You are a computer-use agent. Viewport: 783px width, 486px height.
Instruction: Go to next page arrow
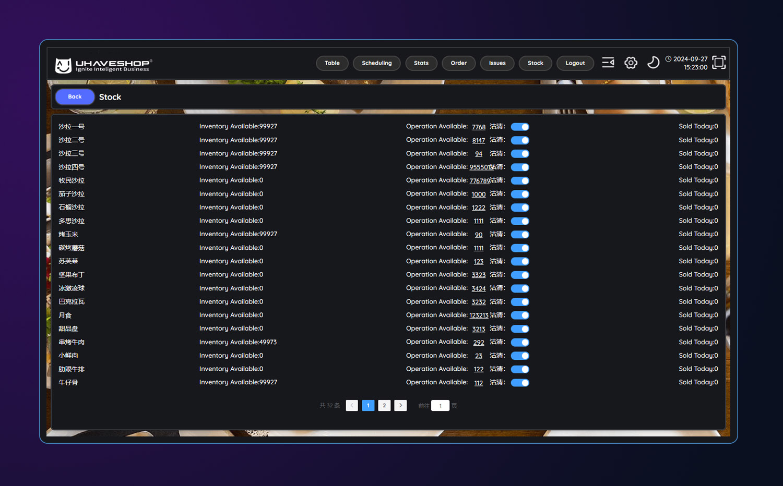(x=400, y=406)
